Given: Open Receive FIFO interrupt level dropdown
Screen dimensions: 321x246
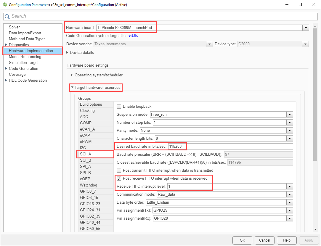Looking at the screenshot, I should [290, 186].
